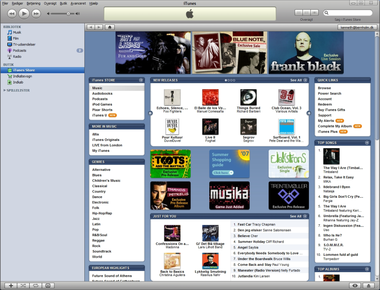
Task: Open the Butik menu
Action: click(x=63, y=3)
